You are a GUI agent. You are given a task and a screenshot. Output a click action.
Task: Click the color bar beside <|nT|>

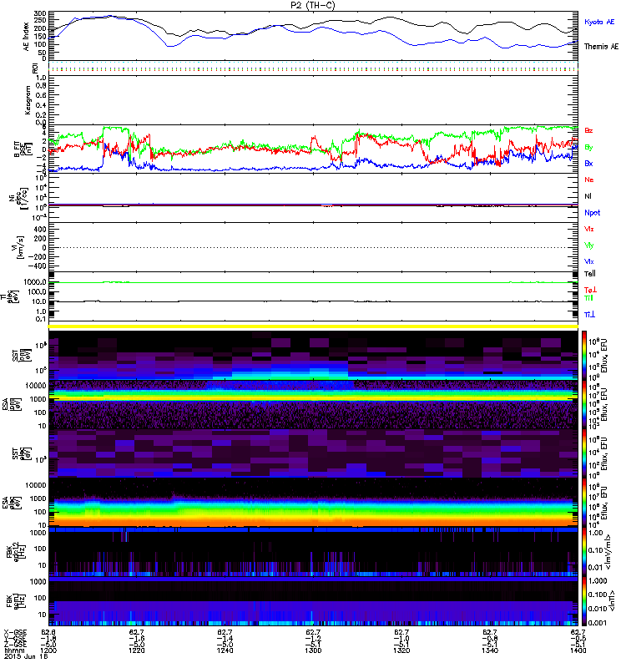(584, 601)
